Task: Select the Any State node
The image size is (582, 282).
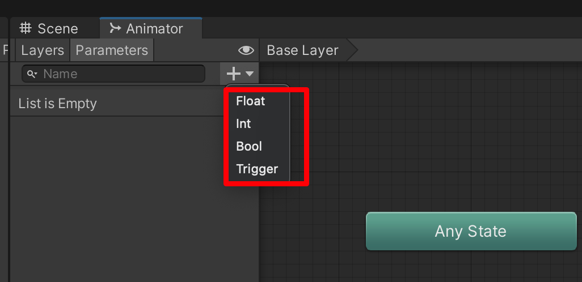Action: pyautogui.click(x=471, y=231)
